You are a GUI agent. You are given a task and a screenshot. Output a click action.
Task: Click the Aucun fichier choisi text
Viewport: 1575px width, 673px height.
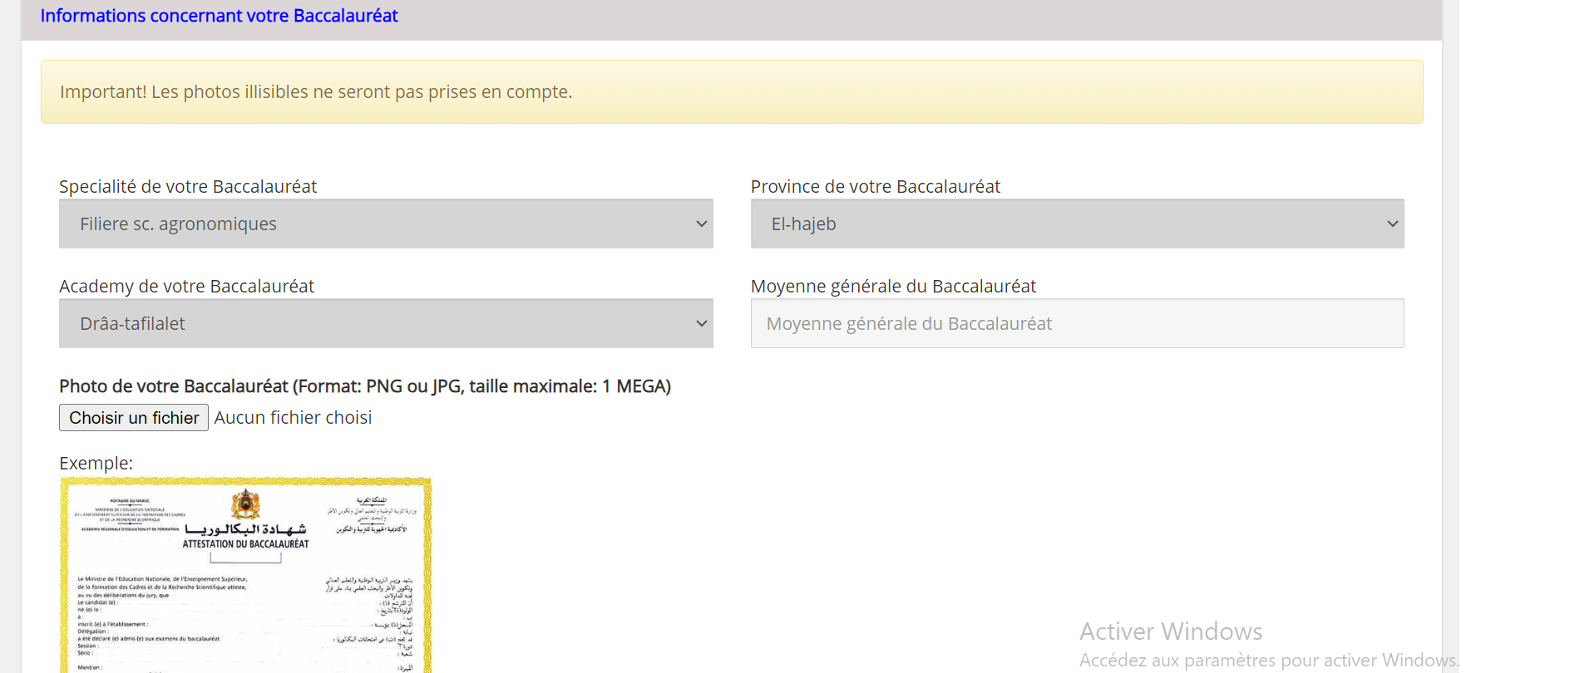coord(293,418)
